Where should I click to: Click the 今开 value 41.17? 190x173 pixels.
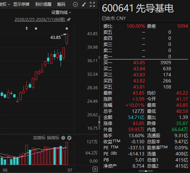(182, 99)
